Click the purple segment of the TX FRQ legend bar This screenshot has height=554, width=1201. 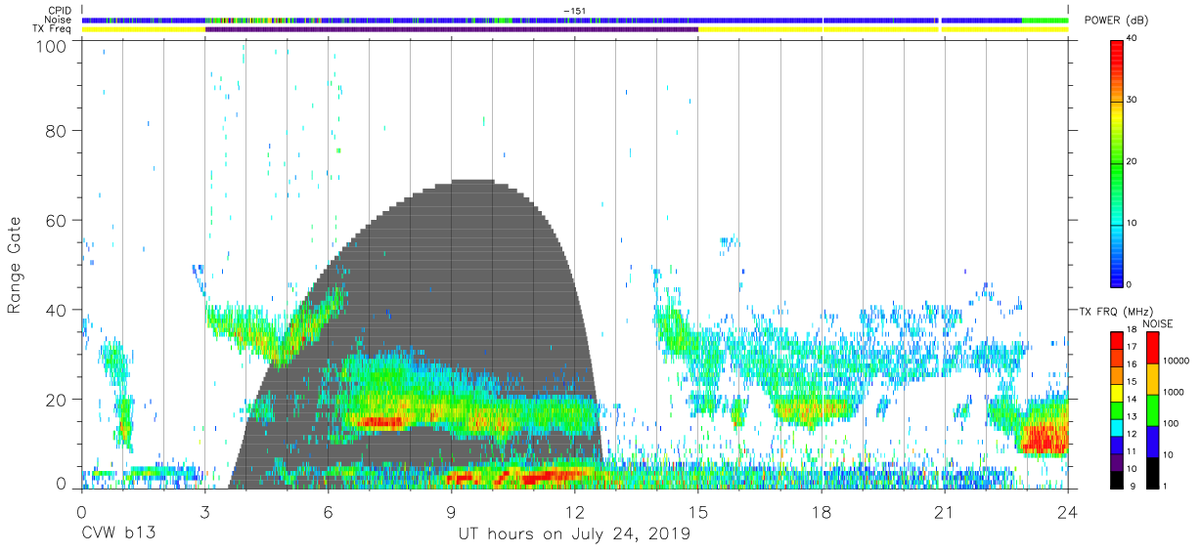coord(1116,461)
